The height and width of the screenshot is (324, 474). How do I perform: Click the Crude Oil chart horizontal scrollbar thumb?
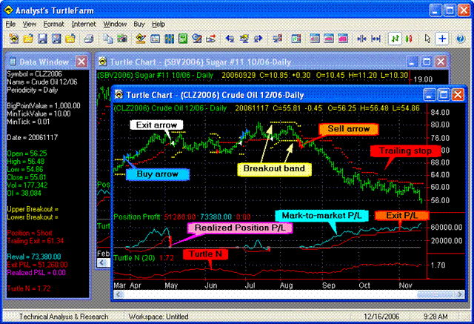[x=435, y=294]
